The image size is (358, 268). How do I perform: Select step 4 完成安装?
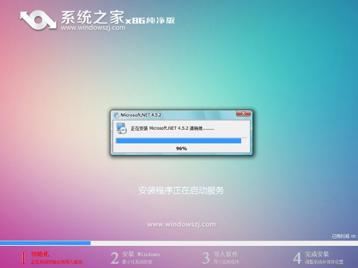point(317,254)
